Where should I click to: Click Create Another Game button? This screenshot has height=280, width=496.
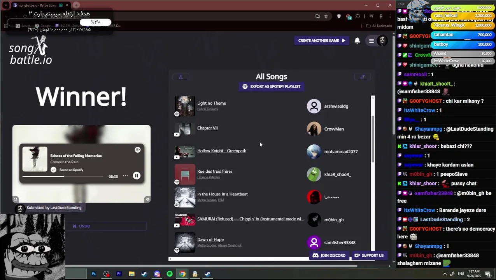pos(321,40)
